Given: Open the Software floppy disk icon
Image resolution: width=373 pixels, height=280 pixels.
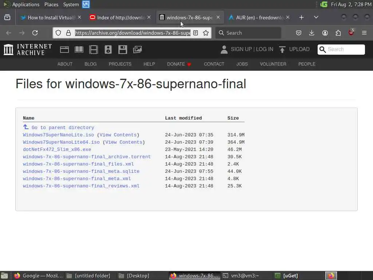Looking at the screenshot, I should (x=122, y=50).
